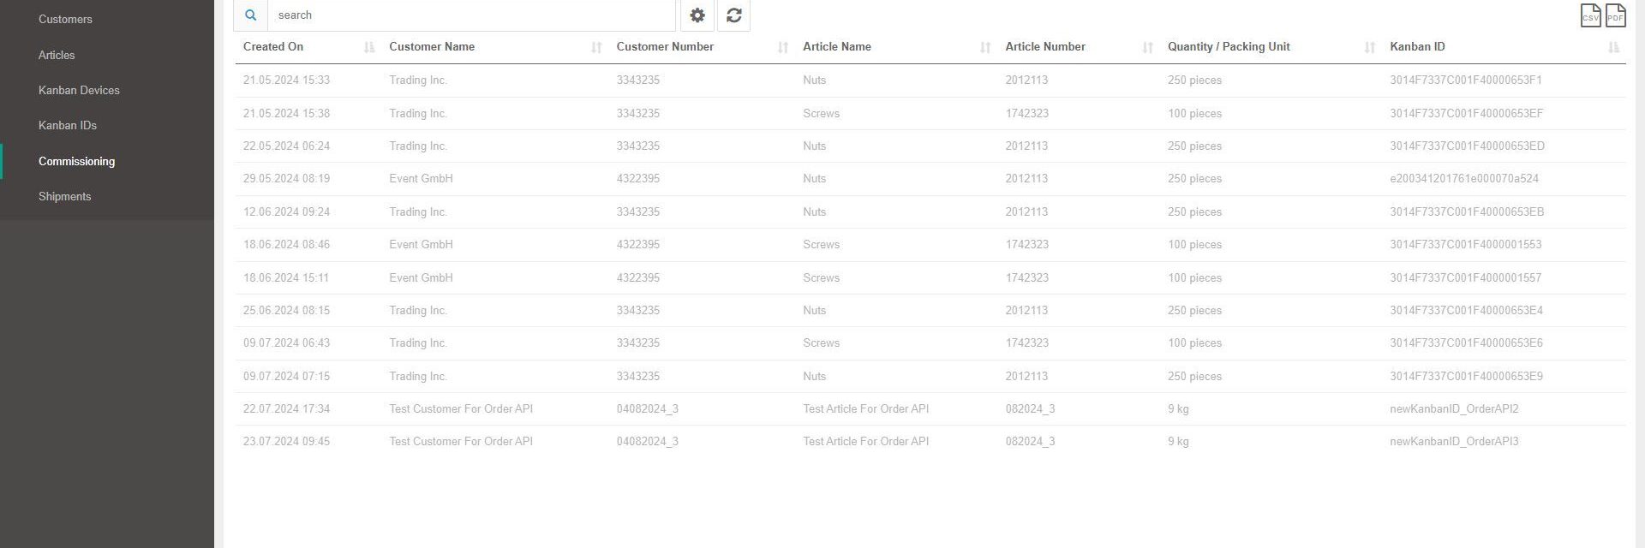Sort by Quantity / Packing Unit icon
Screen dimensions: 1645x548
pos(1369,47)
